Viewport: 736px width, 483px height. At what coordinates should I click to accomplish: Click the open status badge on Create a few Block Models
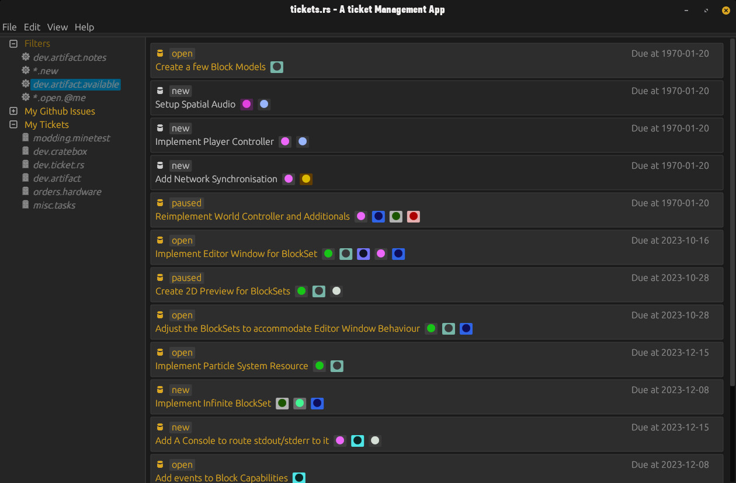[182, 53]
